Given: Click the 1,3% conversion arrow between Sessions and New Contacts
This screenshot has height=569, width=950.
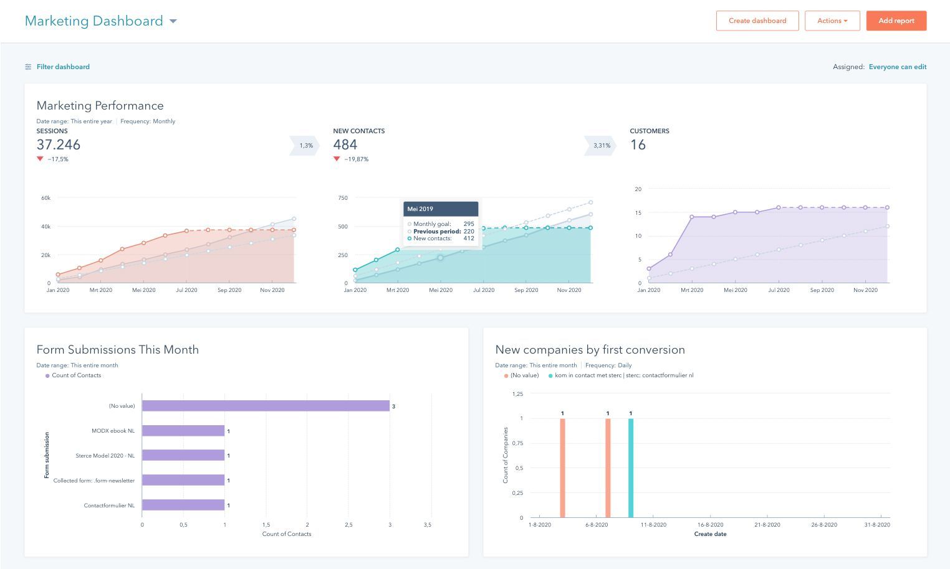Looking at the screenshot, I should coord(304,145).
